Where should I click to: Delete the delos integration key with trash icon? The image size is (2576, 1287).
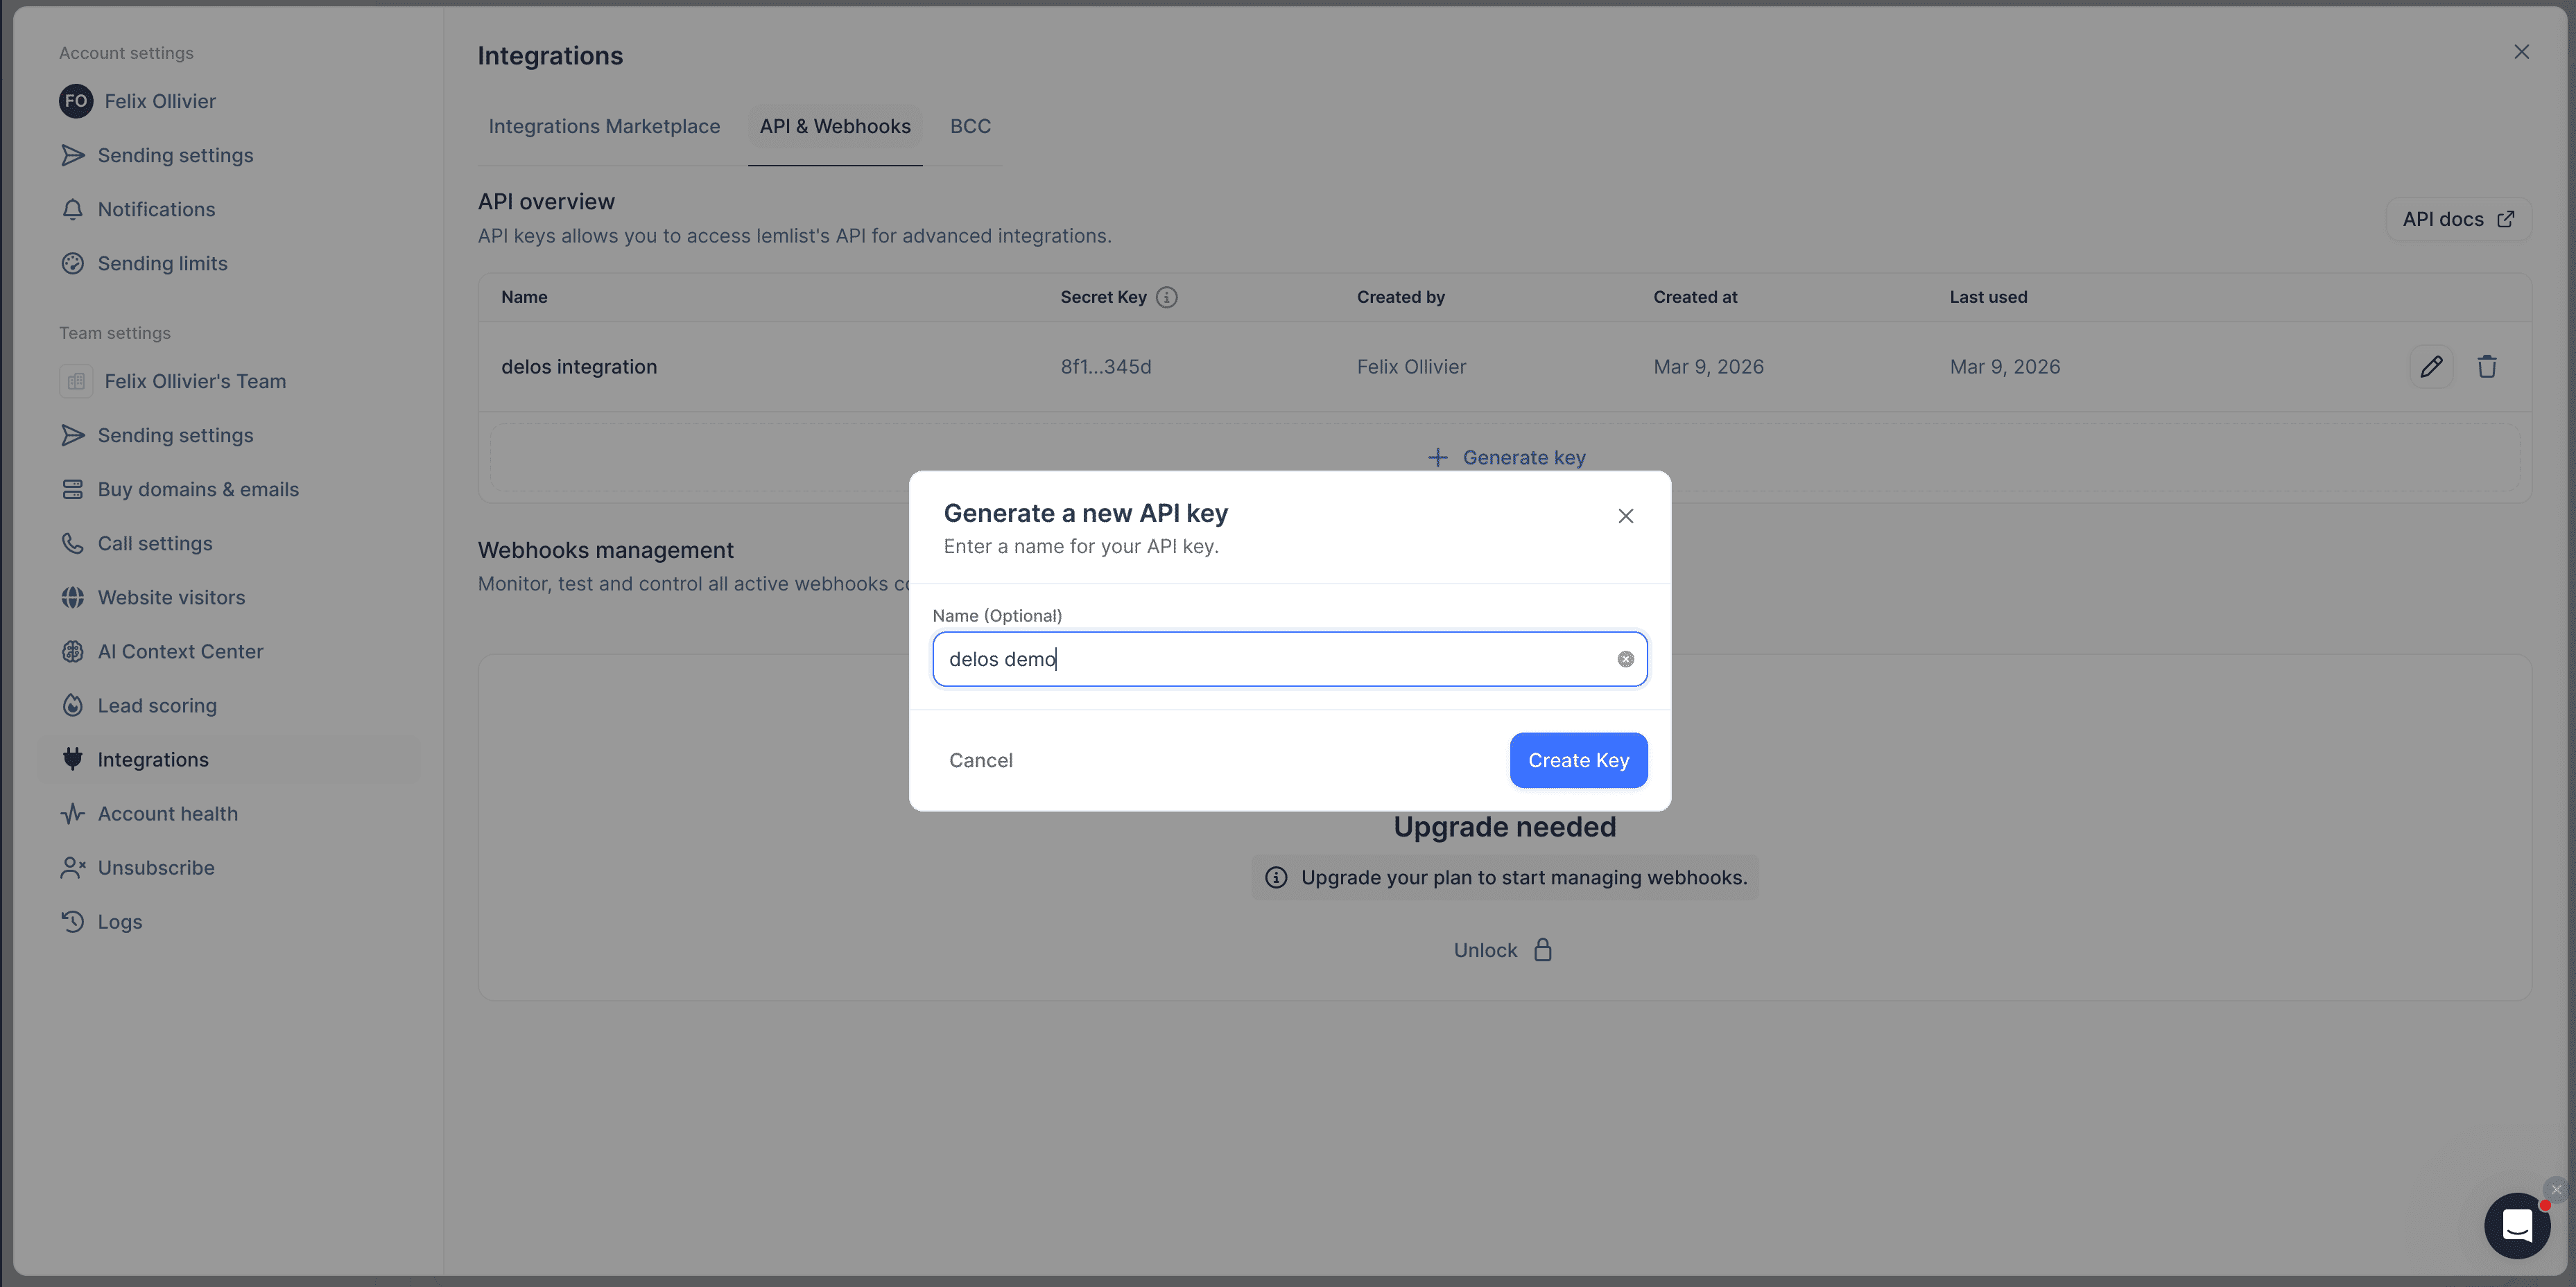point(2487,367)
